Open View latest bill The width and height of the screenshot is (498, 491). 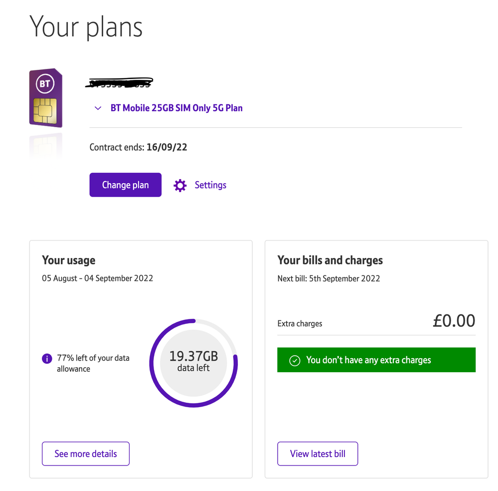(318, 454)
